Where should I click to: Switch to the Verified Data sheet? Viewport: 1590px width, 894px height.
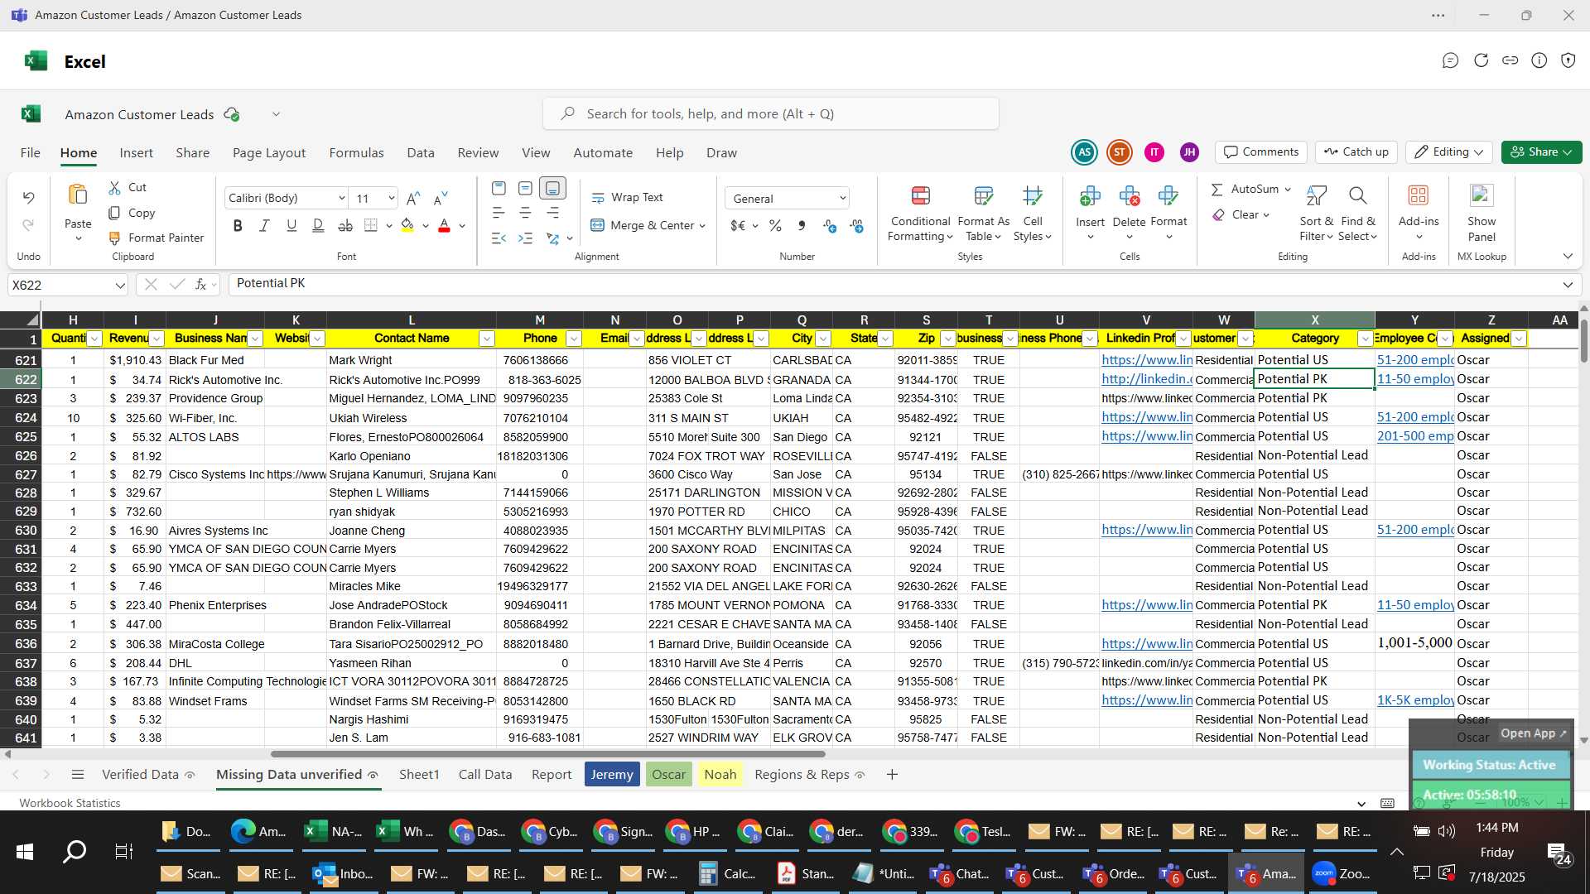(140, 775)
